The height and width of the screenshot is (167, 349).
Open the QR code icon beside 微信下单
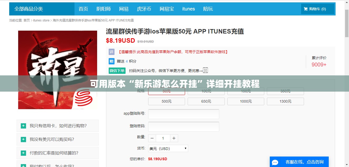206,70
